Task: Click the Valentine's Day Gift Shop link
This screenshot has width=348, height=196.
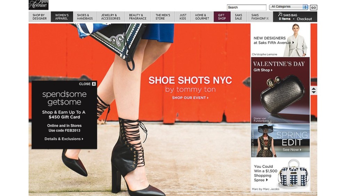Action: pos(263,70)
